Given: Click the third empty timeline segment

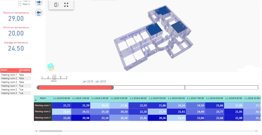Looking at the screenshot, I should coord(221,87).
